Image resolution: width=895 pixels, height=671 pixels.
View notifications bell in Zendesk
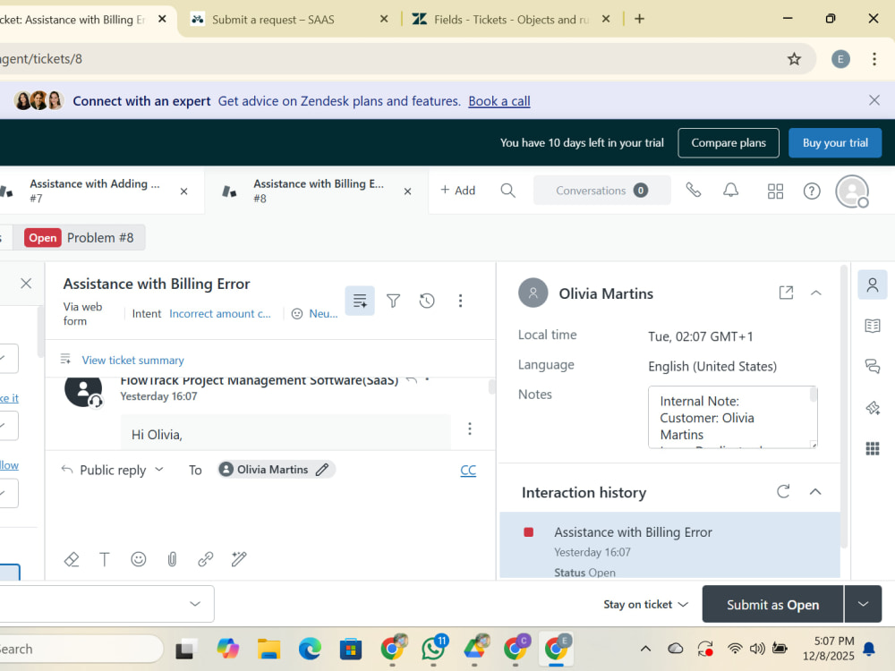tap(730, 190)
